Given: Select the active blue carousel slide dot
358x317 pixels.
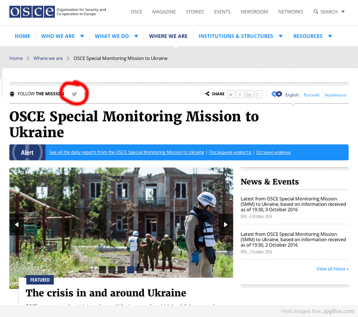Looking at the screenshot, I should tap(131, 270).
